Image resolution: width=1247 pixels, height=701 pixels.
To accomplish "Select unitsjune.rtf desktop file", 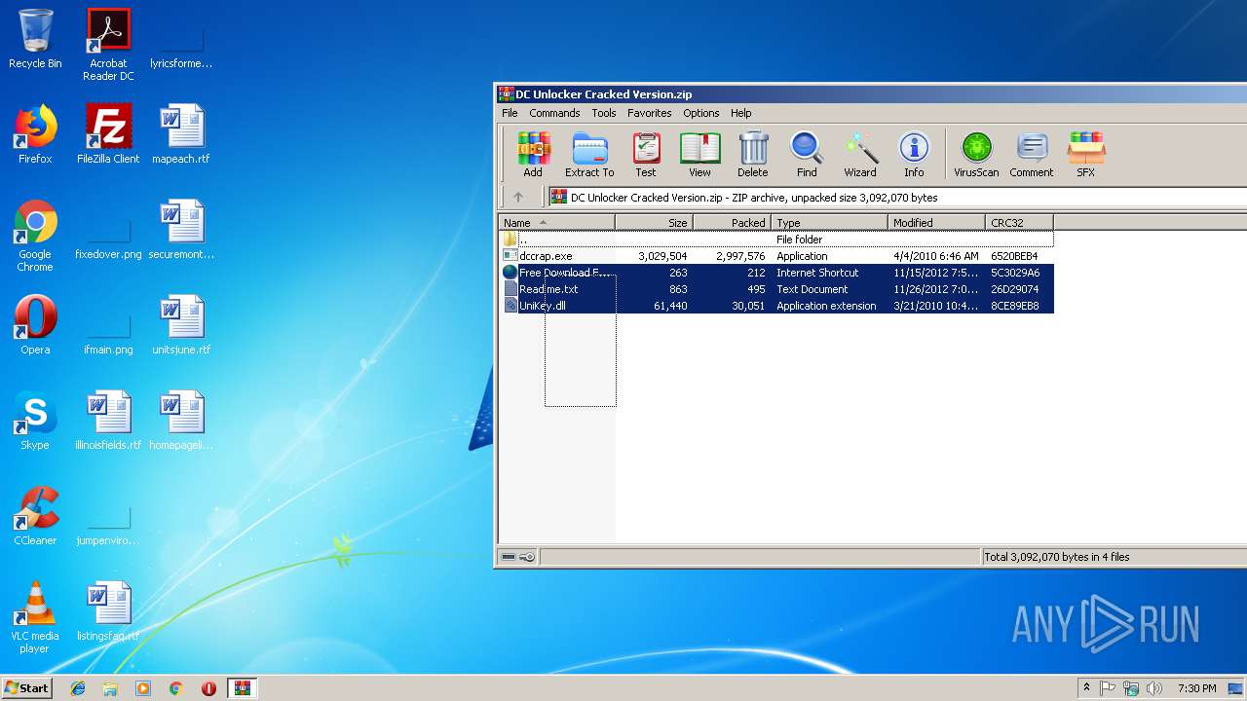I will [x=181, y=325].
